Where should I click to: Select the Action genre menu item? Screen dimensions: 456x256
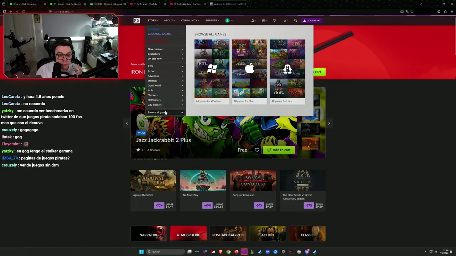165,71
